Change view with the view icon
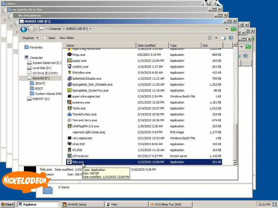The image size is (278, 208). tap(210, 38)
